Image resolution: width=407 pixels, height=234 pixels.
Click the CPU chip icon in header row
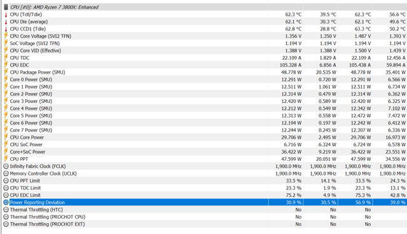[6, 7]
